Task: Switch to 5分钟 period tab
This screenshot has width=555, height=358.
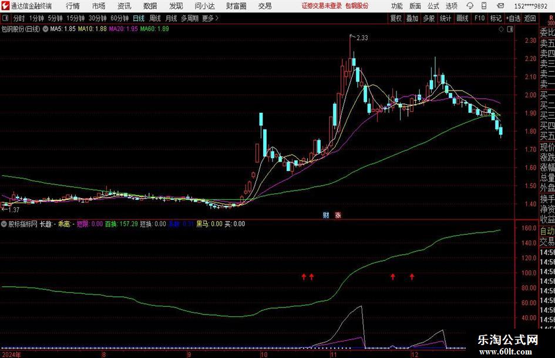Action: point(55,18)
